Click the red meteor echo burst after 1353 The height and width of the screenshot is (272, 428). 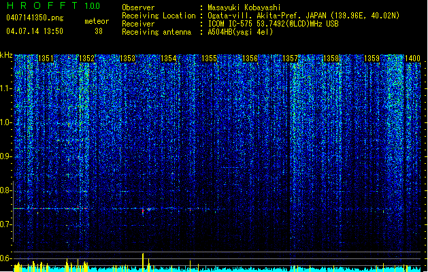[143, 211]
